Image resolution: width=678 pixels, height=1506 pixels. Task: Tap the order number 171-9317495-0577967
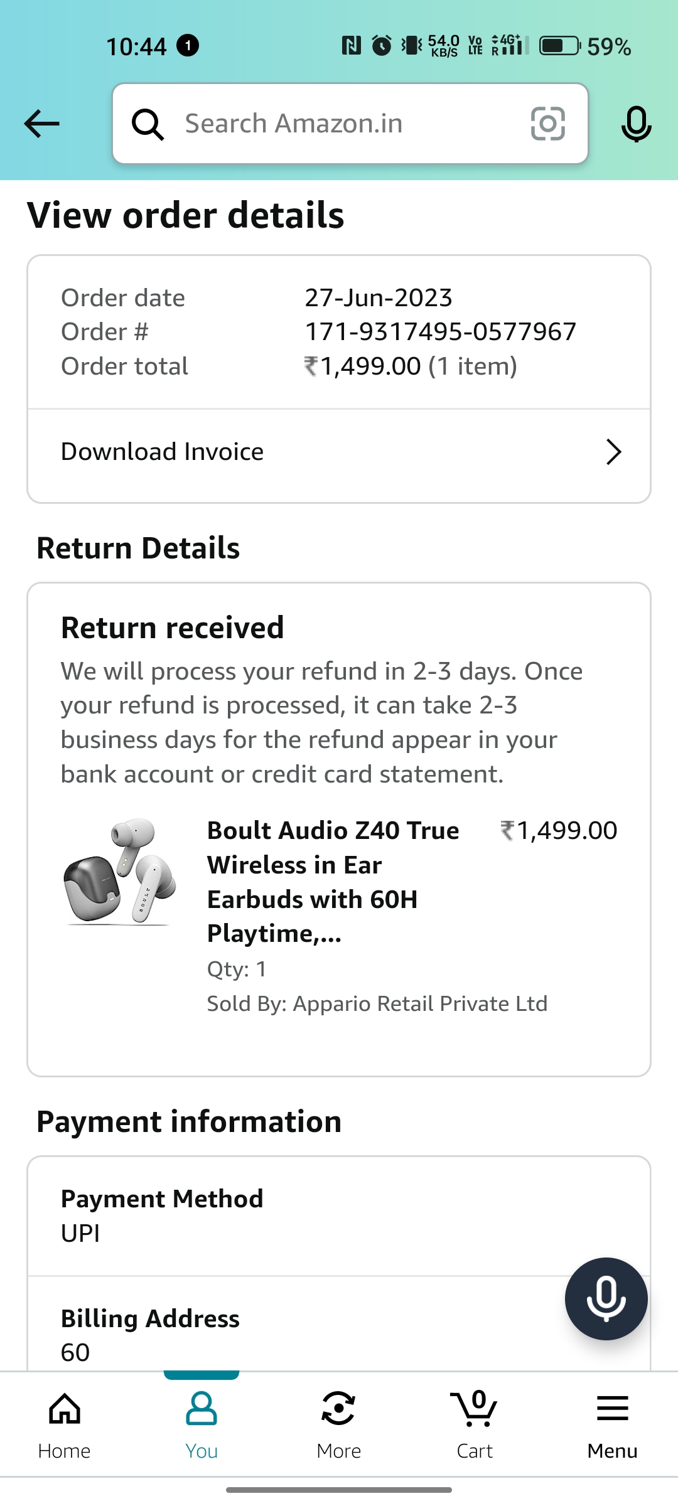click(440, 332)
